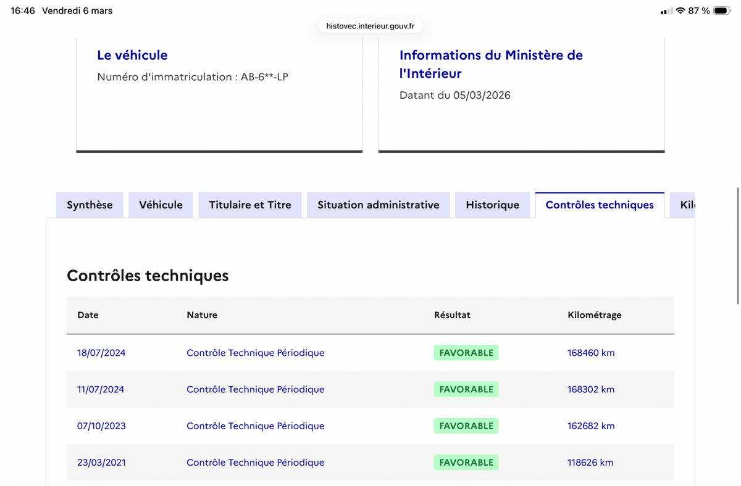The image size is (741, 486).
Task: Tap the cellular signal bars icon
Action: pos(666,11)
